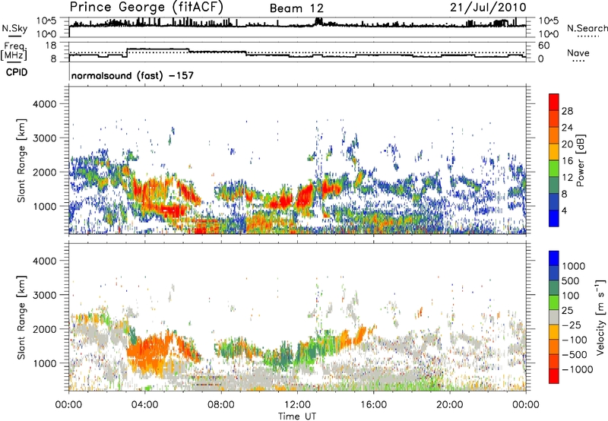Click the 08:00 time tick label
The height and width of the screenshot is (421, 608).
(x=221, y=405)
